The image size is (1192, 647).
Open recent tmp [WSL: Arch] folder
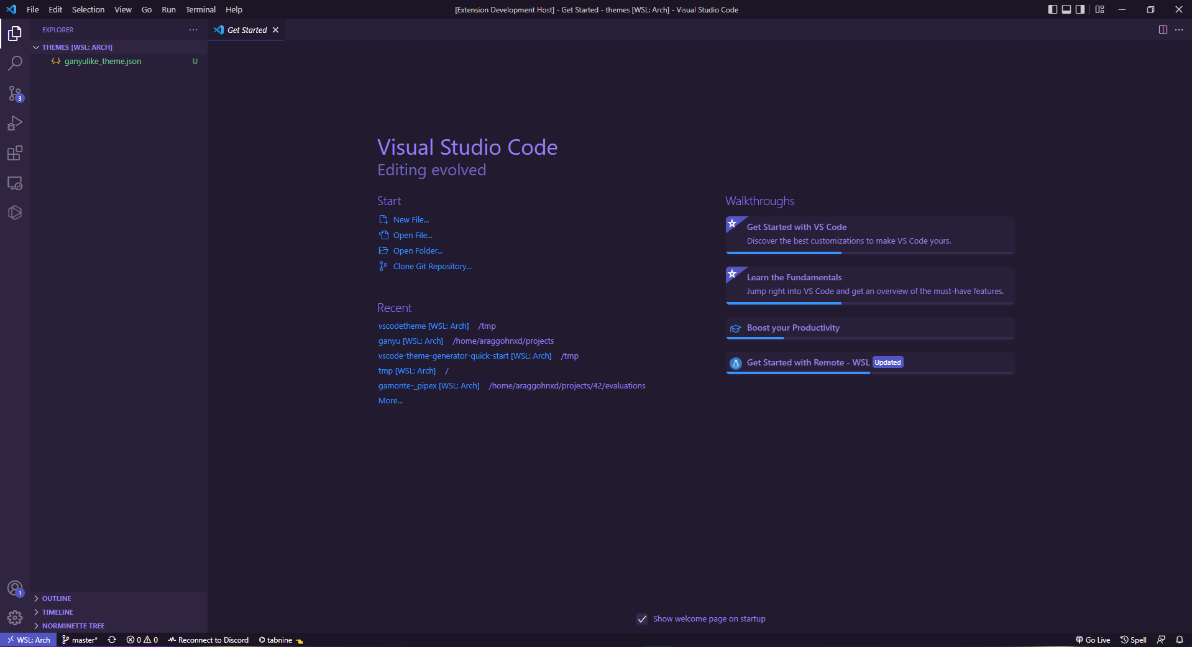(x=407, y=371)
